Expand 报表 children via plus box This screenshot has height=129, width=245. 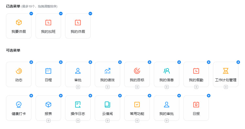coord(48,121)
